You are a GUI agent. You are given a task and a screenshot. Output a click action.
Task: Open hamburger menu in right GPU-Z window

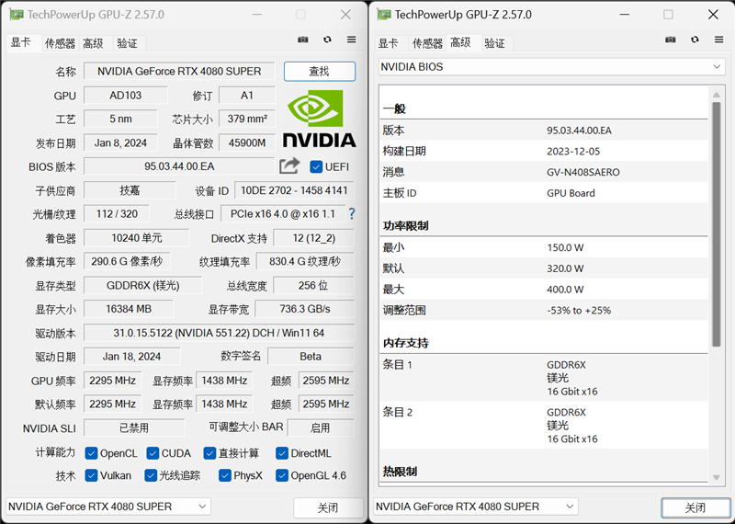pyautogui.click(x=719, y=40)
